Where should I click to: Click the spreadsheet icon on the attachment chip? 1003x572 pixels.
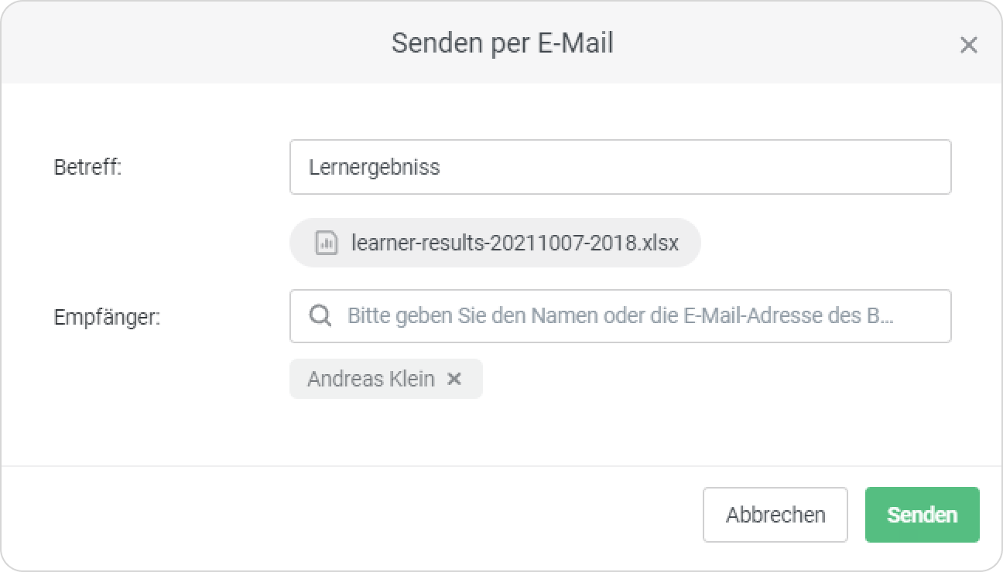pyautogui.click(x=327, y=243)
